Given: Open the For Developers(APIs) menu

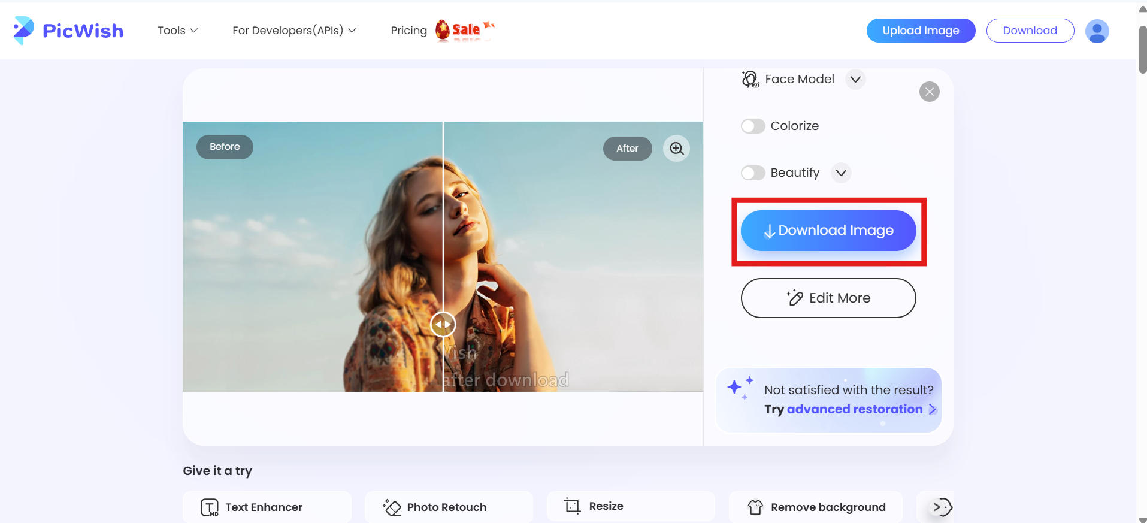Looking at the screenshot, I should (294, 31).
